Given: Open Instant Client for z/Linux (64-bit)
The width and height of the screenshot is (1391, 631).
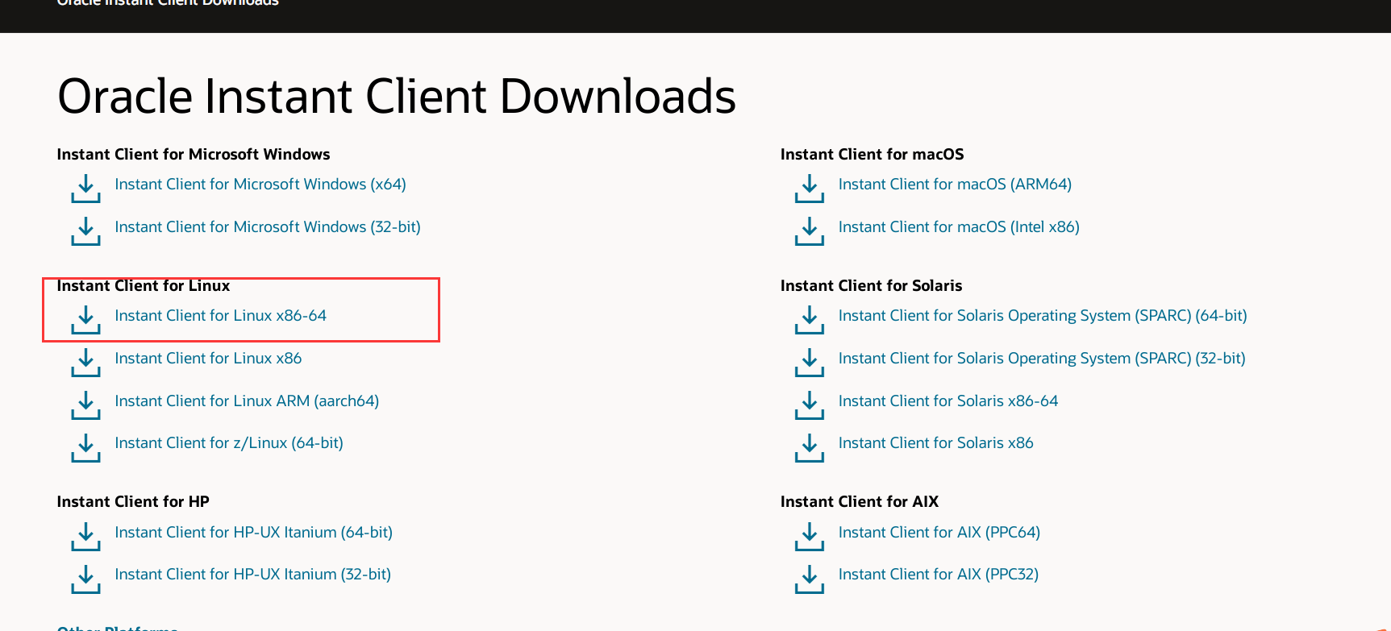Looking at the screenshot, I should pos(229,443).
